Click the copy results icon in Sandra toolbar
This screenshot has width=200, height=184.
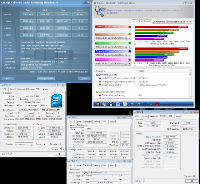[104, 104]
